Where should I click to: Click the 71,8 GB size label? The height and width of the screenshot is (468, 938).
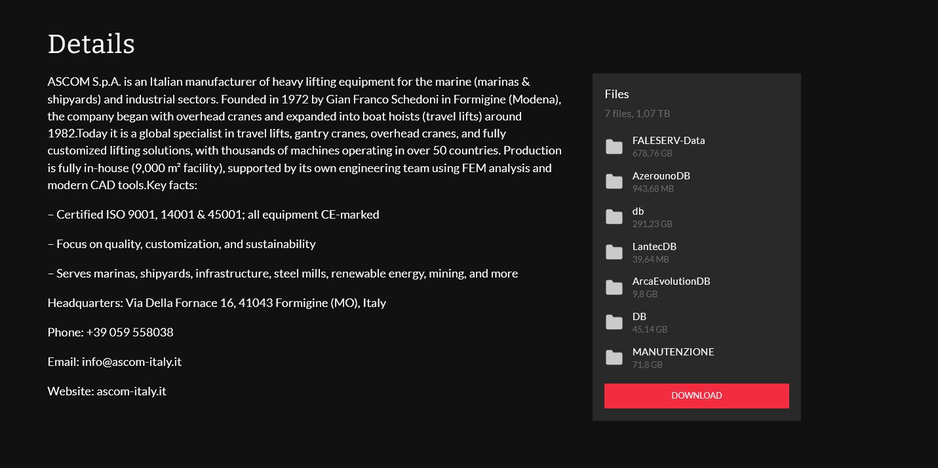coord(648,365)
